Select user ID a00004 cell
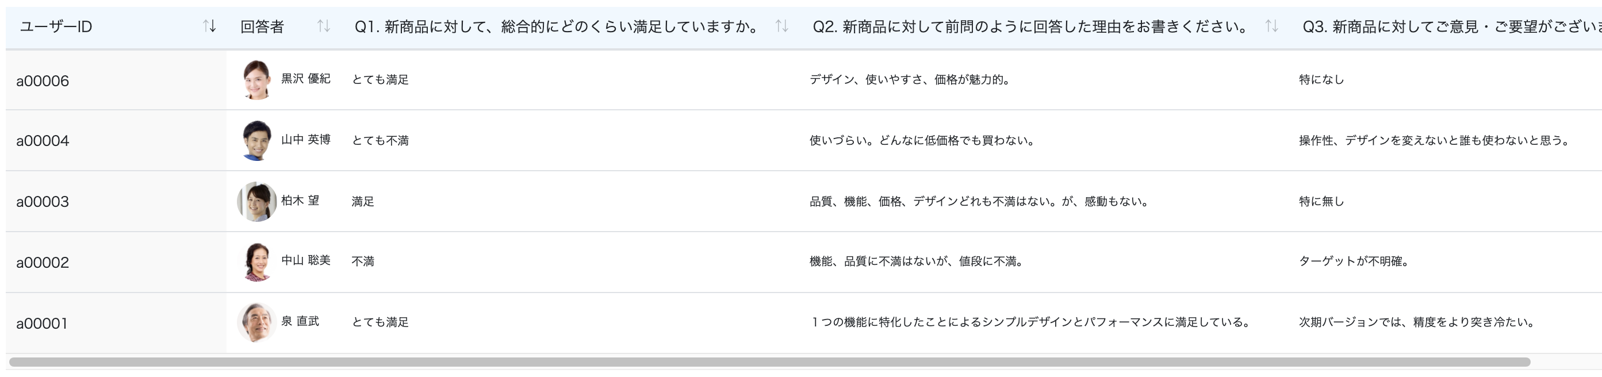The width and height of the screenshot is (1602, 377). 116,141
